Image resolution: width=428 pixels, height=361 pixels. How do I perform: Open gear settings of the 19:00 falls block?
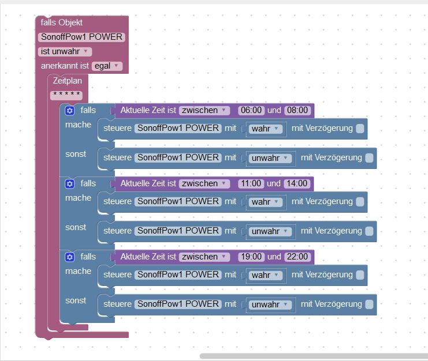[x=70, y=257]
